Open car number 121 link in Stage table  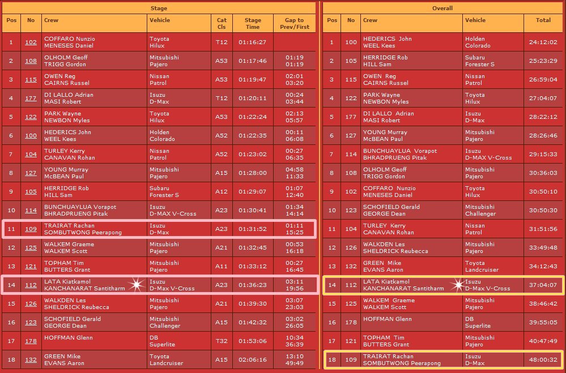[31, 266]
